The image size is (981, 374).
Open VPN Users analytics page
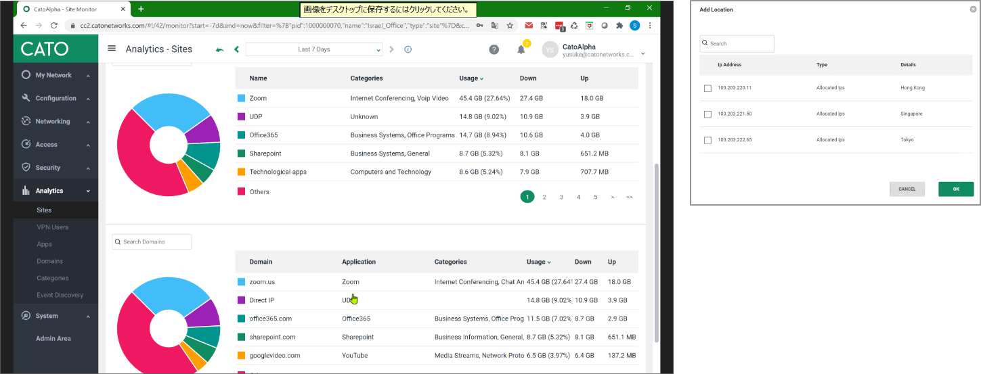pos(52,227)
